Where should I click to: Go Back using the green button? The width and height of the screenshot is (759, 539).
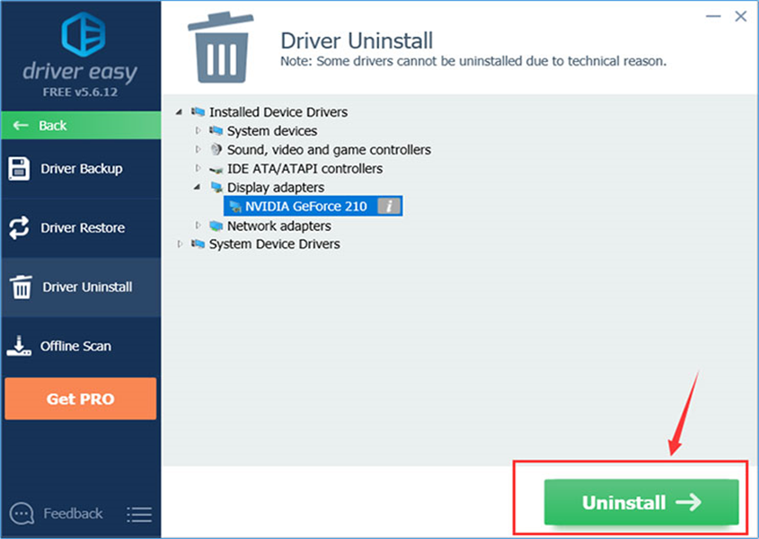click(81, 126)
